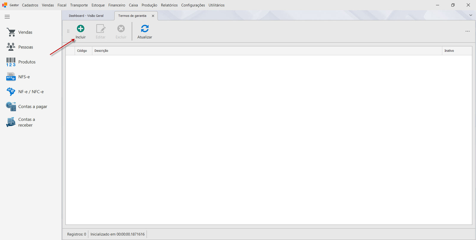Click the Excluir delete icon

coord(121,29)
